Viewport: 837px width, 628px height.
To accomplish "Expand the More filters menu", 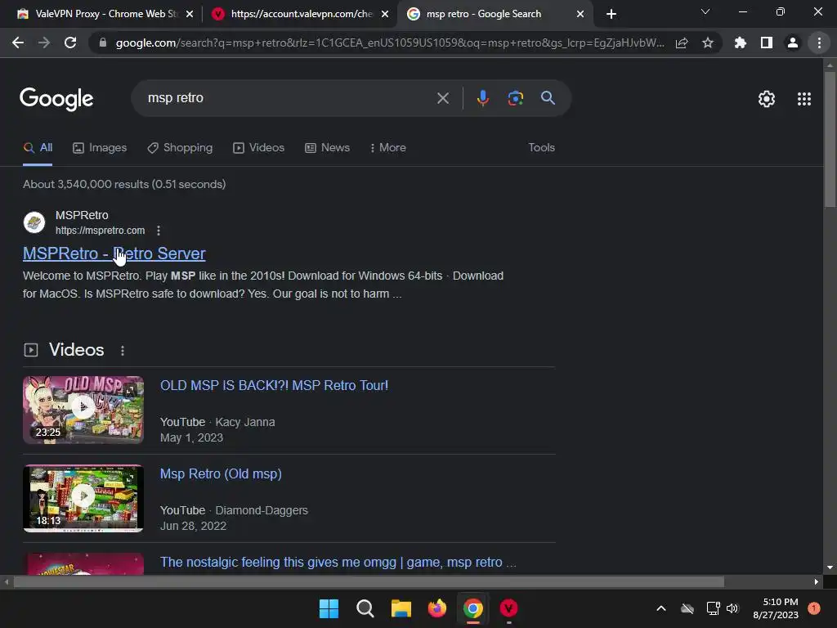I will [388, 148].
